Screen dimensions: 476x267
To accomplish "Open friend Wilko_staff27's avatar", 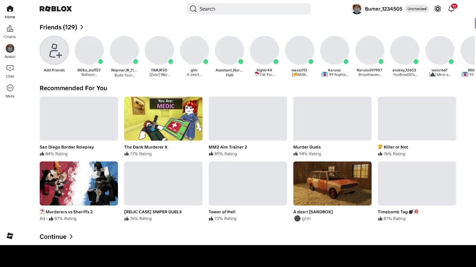I will point(89,50).
